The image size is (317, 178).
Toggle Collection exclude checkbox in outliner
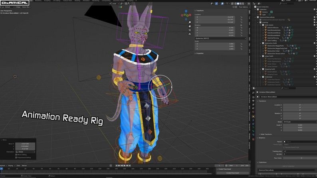pyautogui.click(x=315, y=10)
